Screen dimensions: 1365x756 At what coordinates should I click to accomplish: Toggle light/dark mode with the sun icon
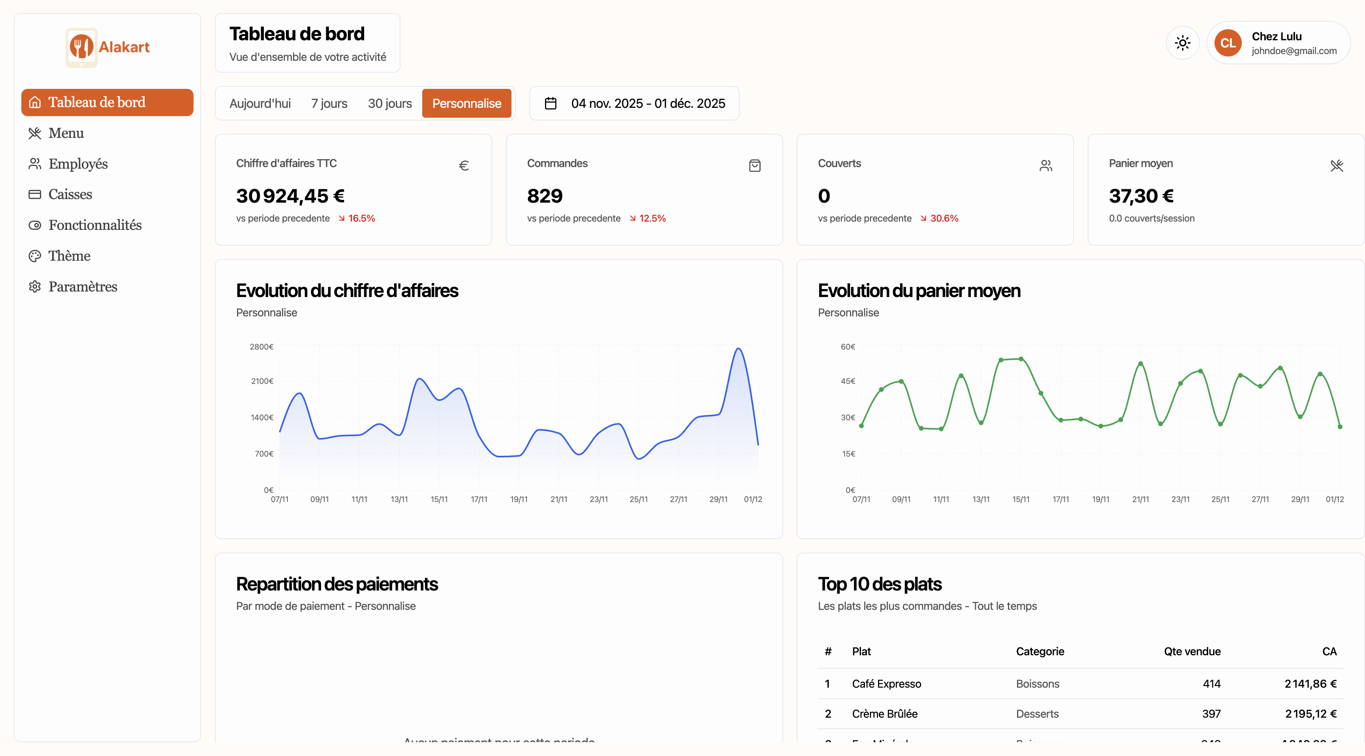pyautogui.click(x=1182, y=42)
